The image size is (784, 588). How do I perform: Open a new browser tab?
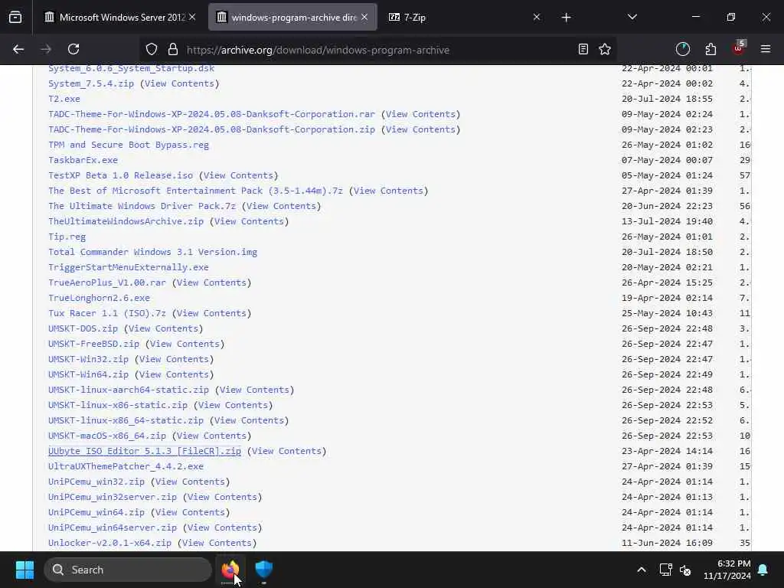(x=566, y=18)
